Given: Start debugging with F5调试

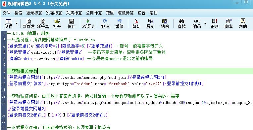Looking at the screenshot, I should pos(88,24).
